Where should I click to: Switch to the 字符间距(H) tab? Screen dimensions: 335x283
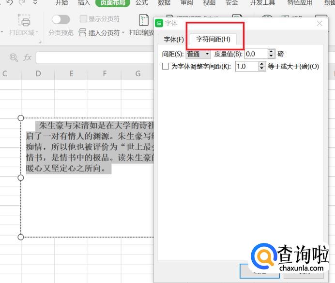213,39
